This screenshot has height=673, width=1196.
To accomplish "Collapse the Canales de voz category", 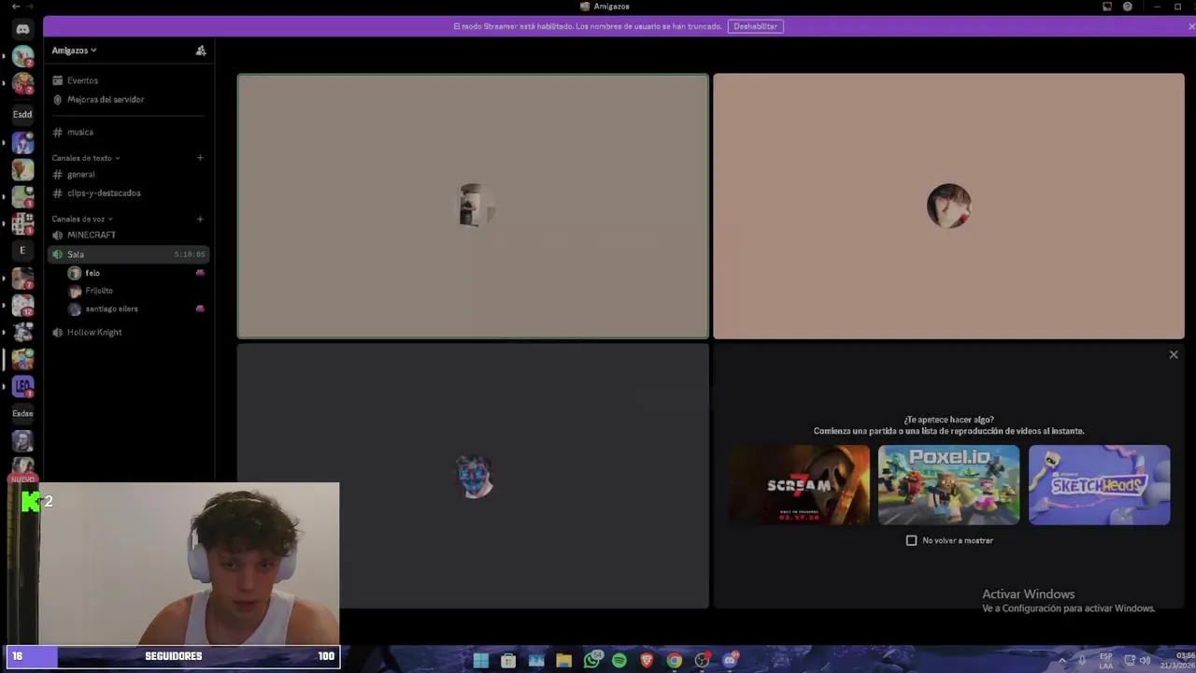I will click(x=82, y=219).
